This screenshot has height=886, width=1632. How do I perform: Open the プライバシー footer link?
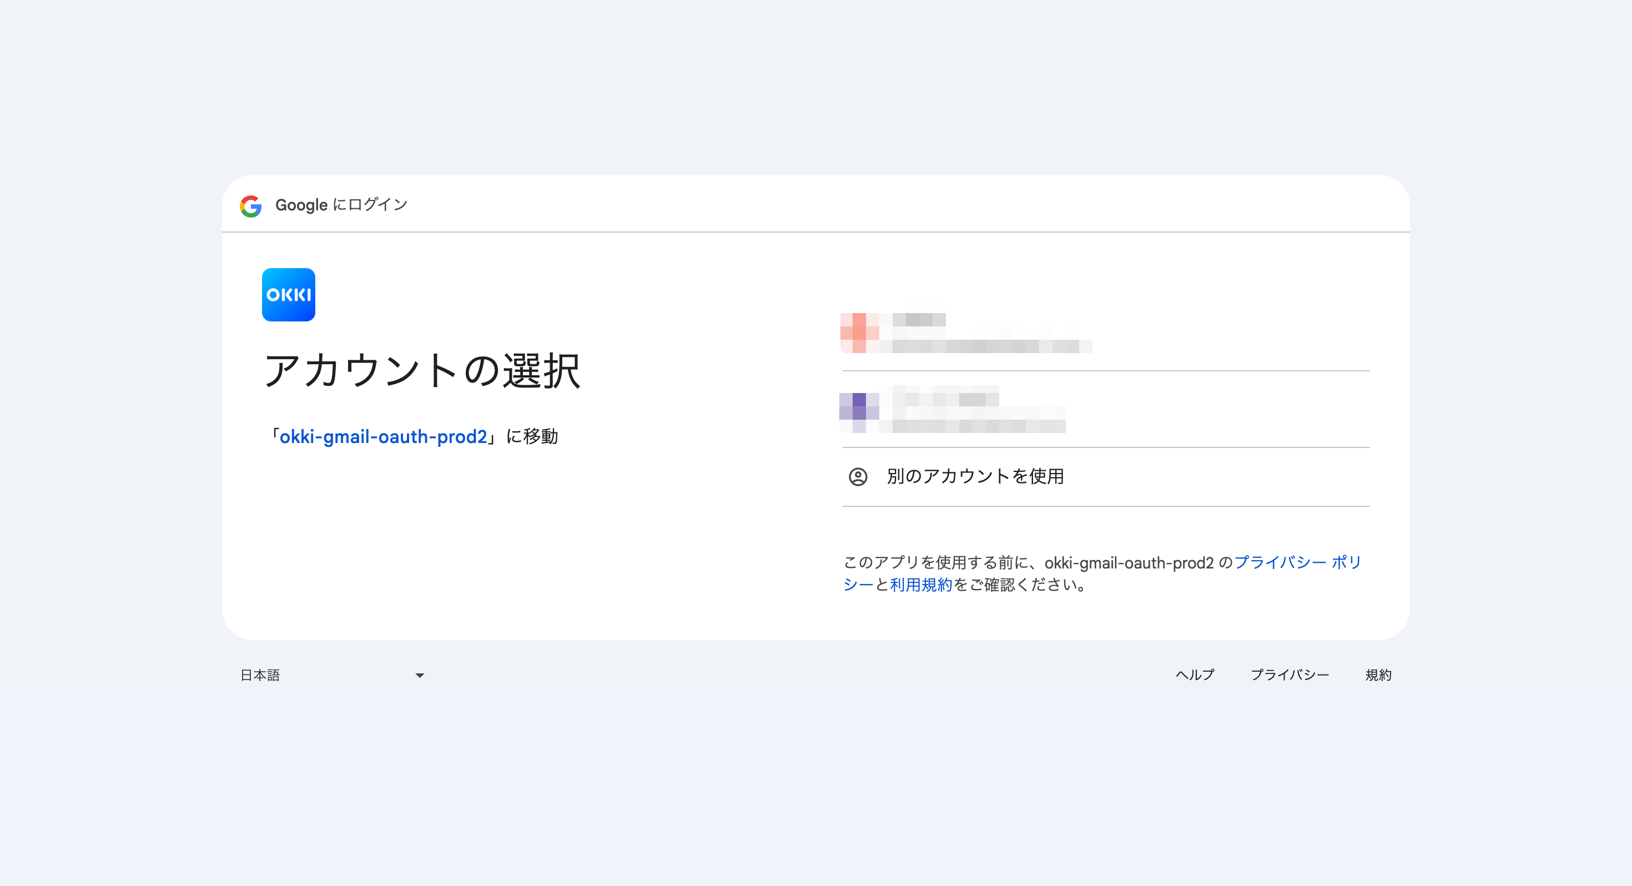pyautogui.click(x=1290, y=675)
